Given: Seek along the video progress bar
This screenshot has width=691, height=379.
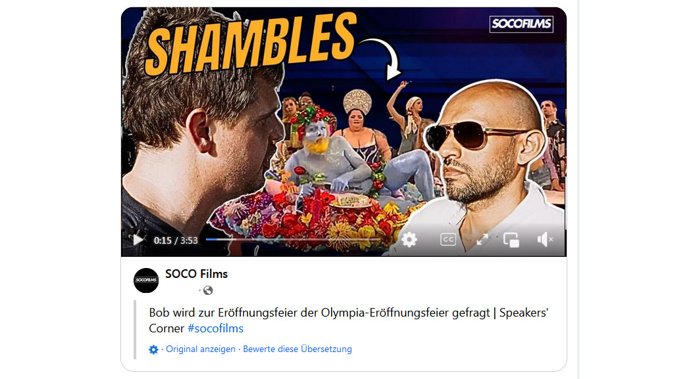Looking at the screenshot, I should [x=293, y=239].
